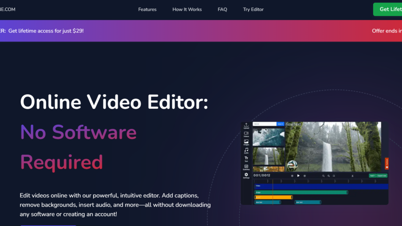Click the green Export now button
Viewport: 402px width, 226px height.
(382, 176)
